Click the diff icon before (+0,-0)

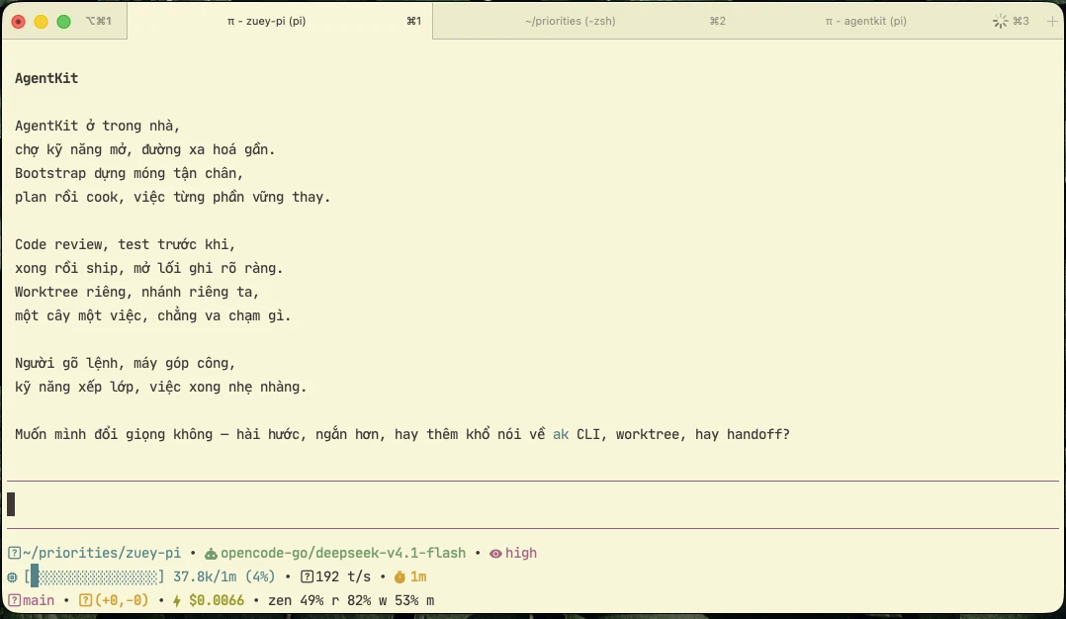tap(85, 600)
